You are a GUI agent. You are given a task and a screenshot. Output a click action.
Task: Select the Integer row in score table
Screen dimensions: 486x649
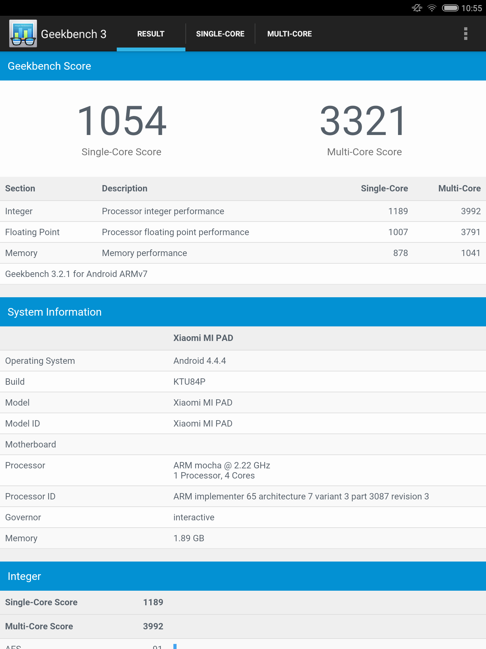(243, 211)
